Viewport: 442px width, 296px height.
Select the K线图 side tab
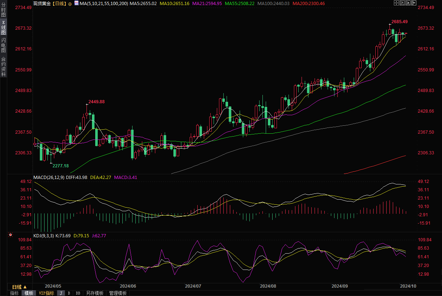click(3, 27)
